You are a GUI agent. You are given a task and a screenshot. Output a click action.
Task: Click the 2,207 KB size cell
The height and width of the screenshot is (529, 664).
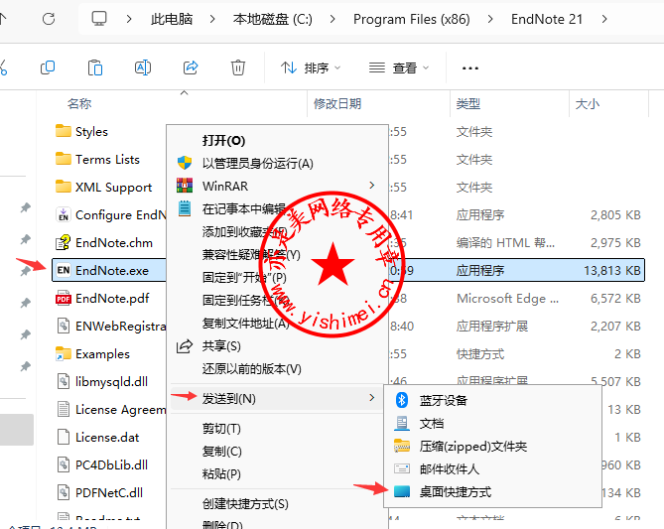[615, 327]
